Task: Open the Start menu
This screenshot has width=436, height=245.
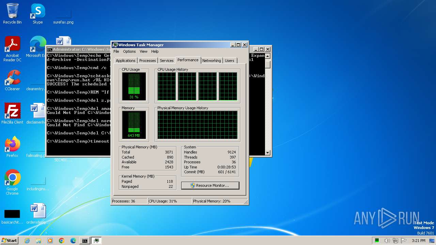Action: pyautogui.click(x=9, y=241)
